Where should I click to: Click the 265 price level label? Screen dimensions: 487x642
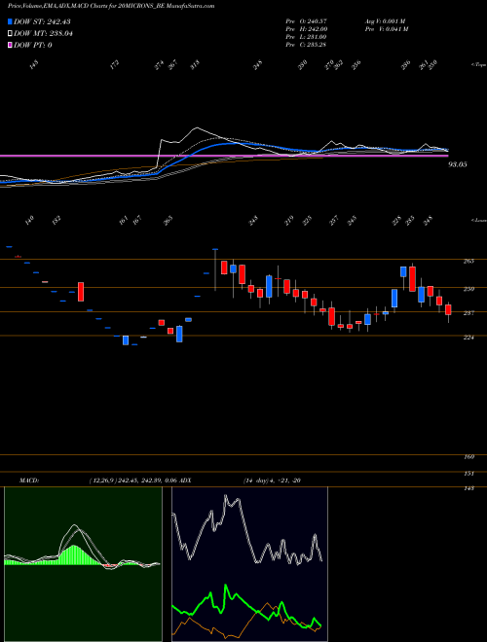point(469,262)
